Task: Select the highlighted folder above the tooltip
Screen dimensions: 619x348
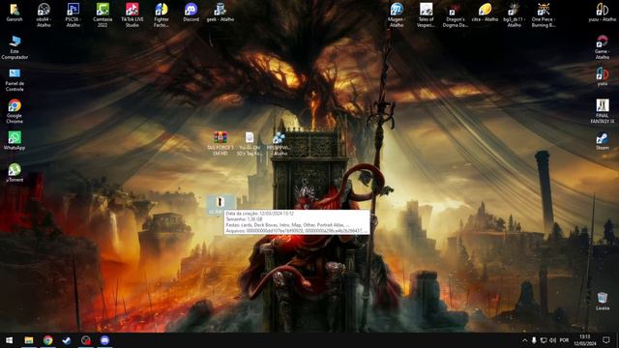Action: click(221, 205)
